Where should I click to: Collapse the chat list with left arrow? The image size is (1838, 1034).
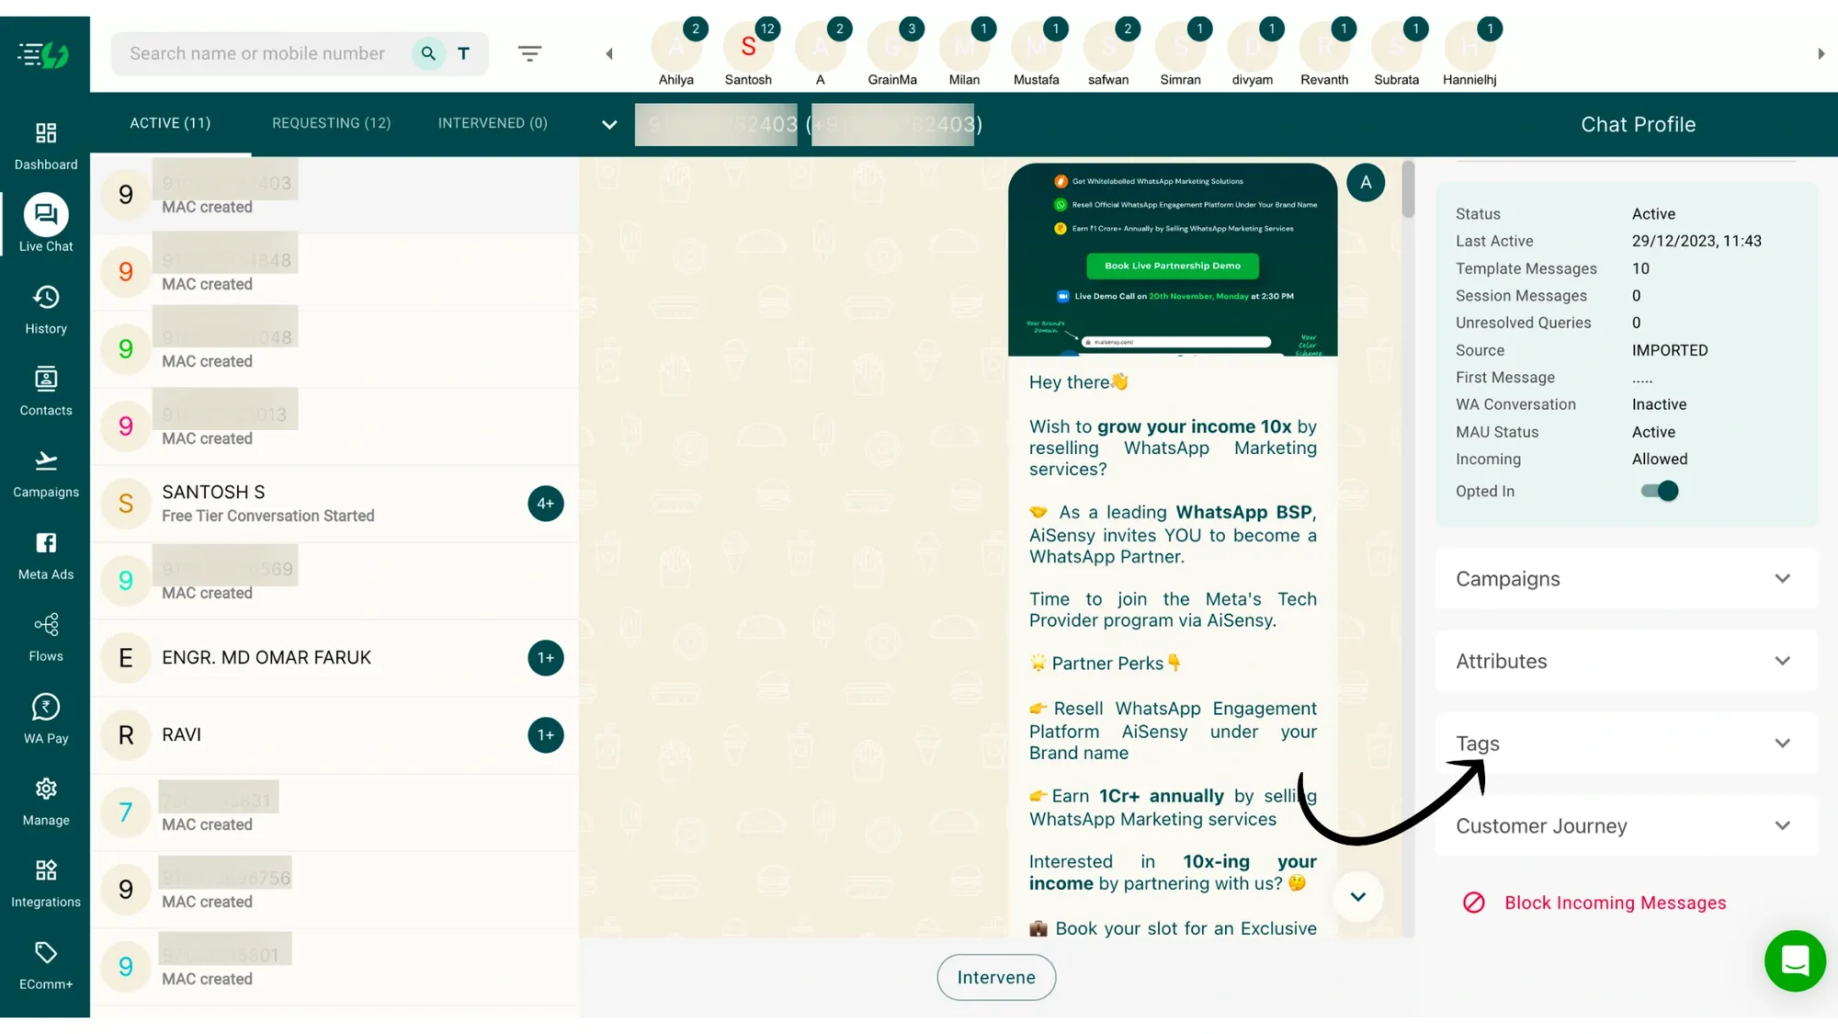tap(609, 53)
